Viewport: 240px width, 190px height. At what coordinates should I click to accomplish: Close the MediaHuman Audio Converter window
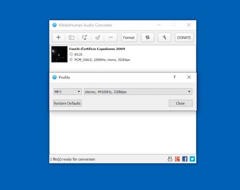188,25
